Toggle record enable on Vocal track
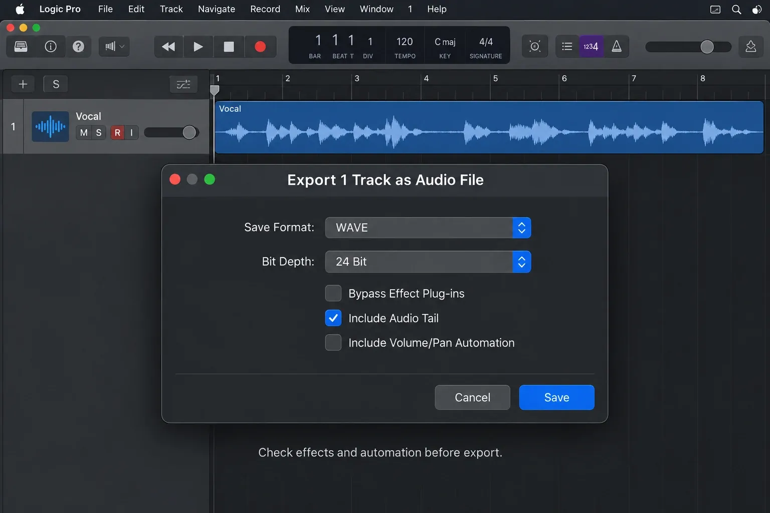770x513 pixels. [x=117, y=133]
